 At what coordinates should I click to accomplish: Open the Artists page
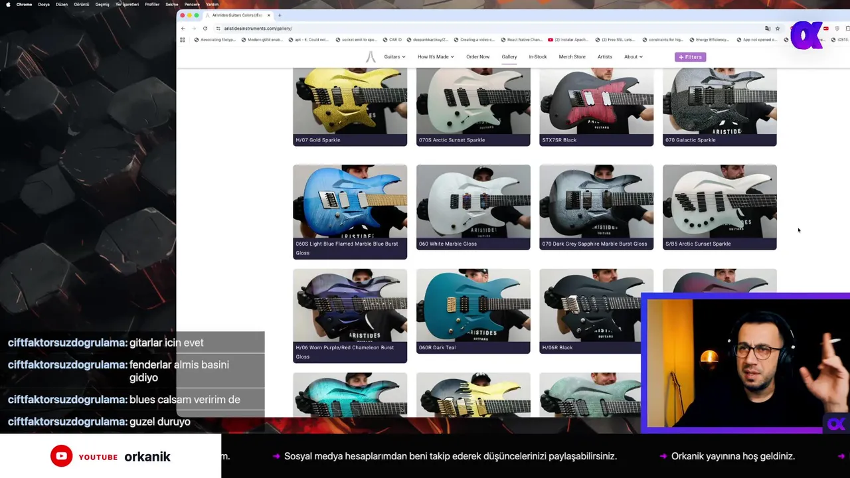pyautogui.click(x=605, y=57)
